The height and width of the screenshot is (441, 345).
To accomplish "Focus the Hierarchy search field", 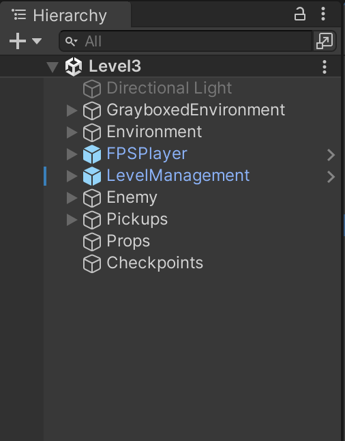I will (x=185, y=41).
